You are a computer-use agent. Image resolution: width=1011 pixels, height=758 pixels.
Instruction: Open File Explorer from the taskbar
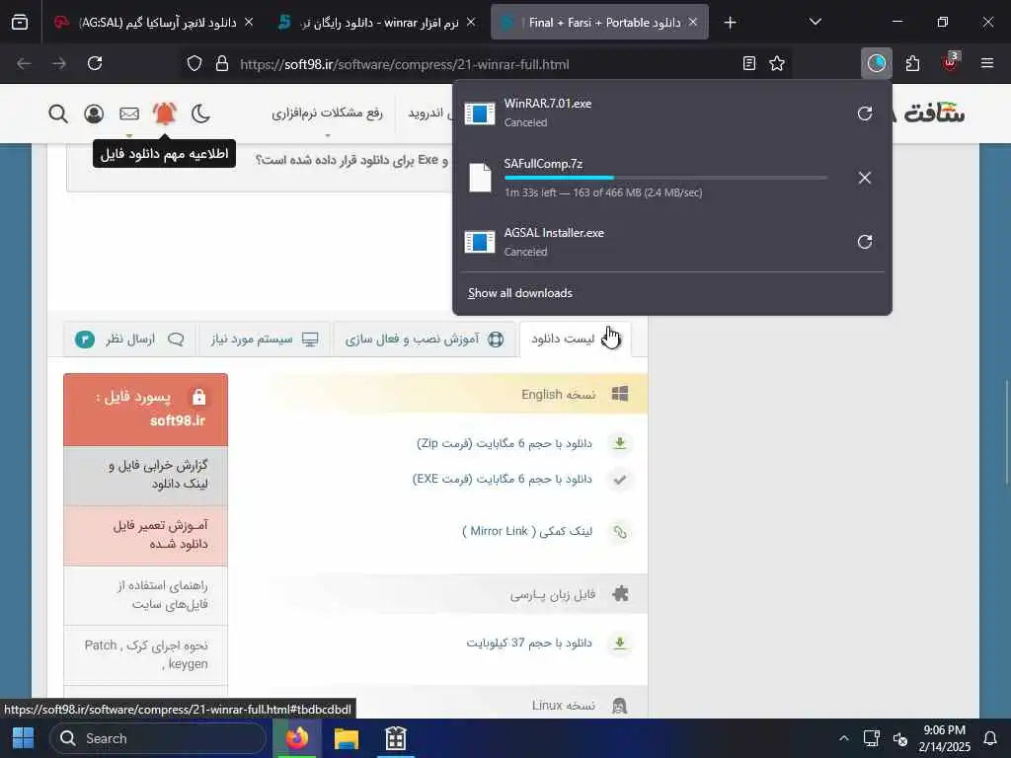click(x=347, y=738)
